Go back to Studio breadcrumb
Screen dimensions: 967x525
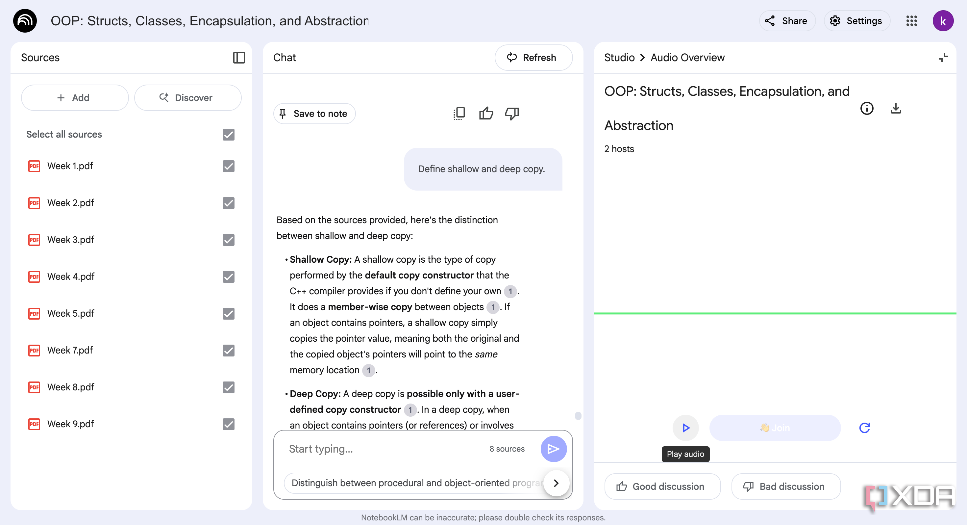[619, 58]
